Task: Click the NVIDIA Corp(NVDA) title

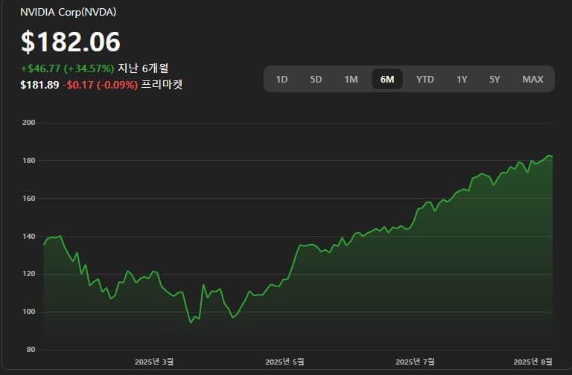Action: (x=69, y=12)
